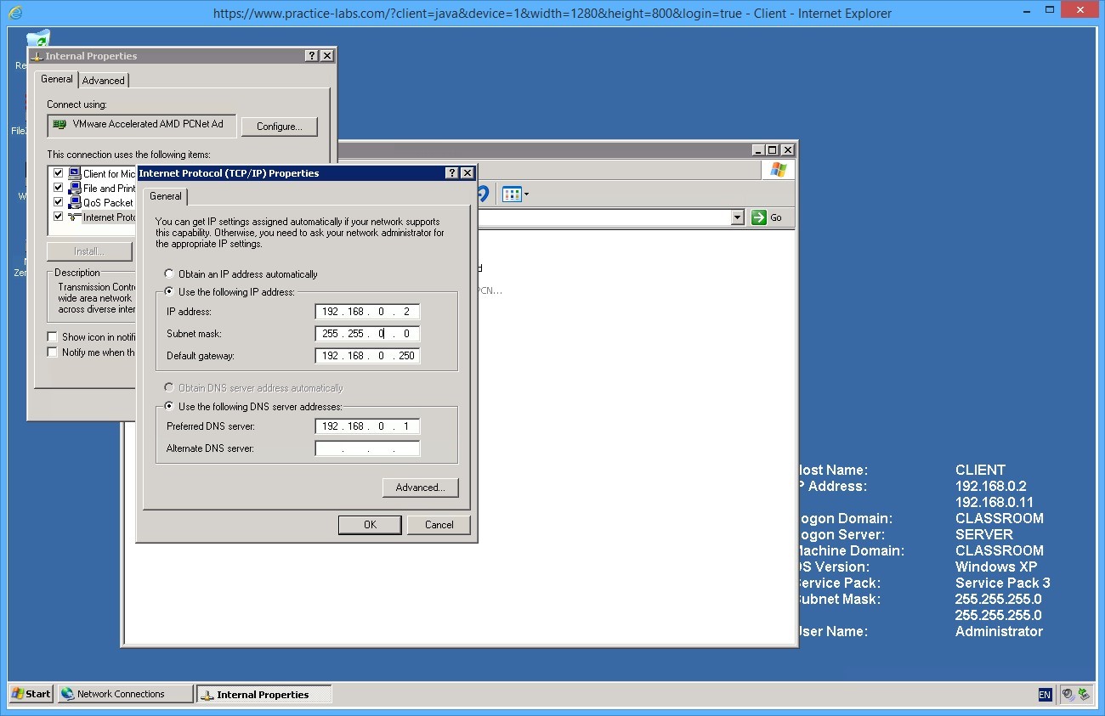Switch to the Advanced tab
The width and height of the screenshot is (1105, 716).
pyautogui.click(x=103, y=80)
